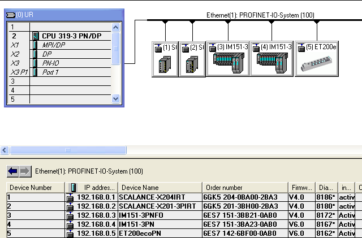This screenshot has width=362, height=238.
Task: Click IP address 192.168.0.5
Action: (x=96, y=233)
